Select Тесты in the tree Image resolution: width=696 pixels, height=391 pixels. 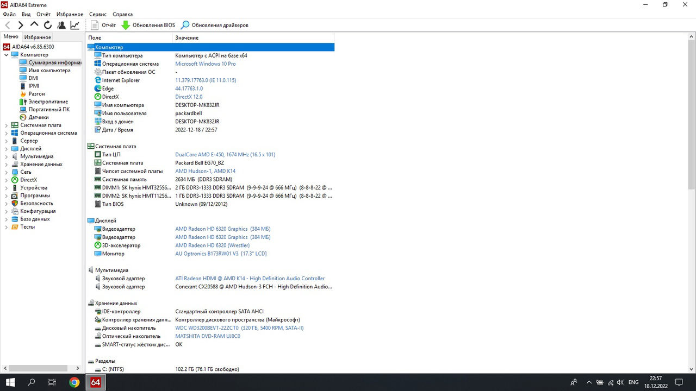(27, 227)
